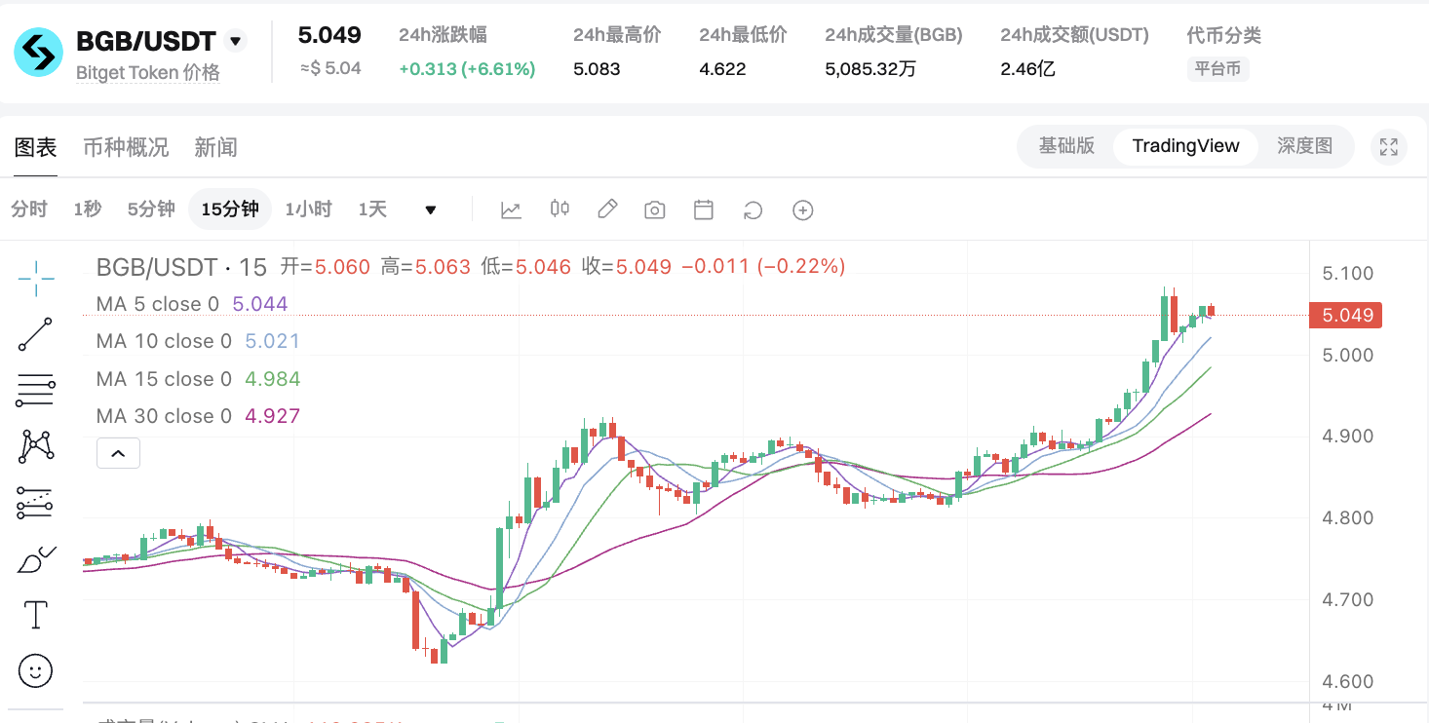This screenshot has width=1429, height=723.
Task: Click the 24h涨跌幅 value +0.313 (+6.61%)
Action: pos(467,69)
